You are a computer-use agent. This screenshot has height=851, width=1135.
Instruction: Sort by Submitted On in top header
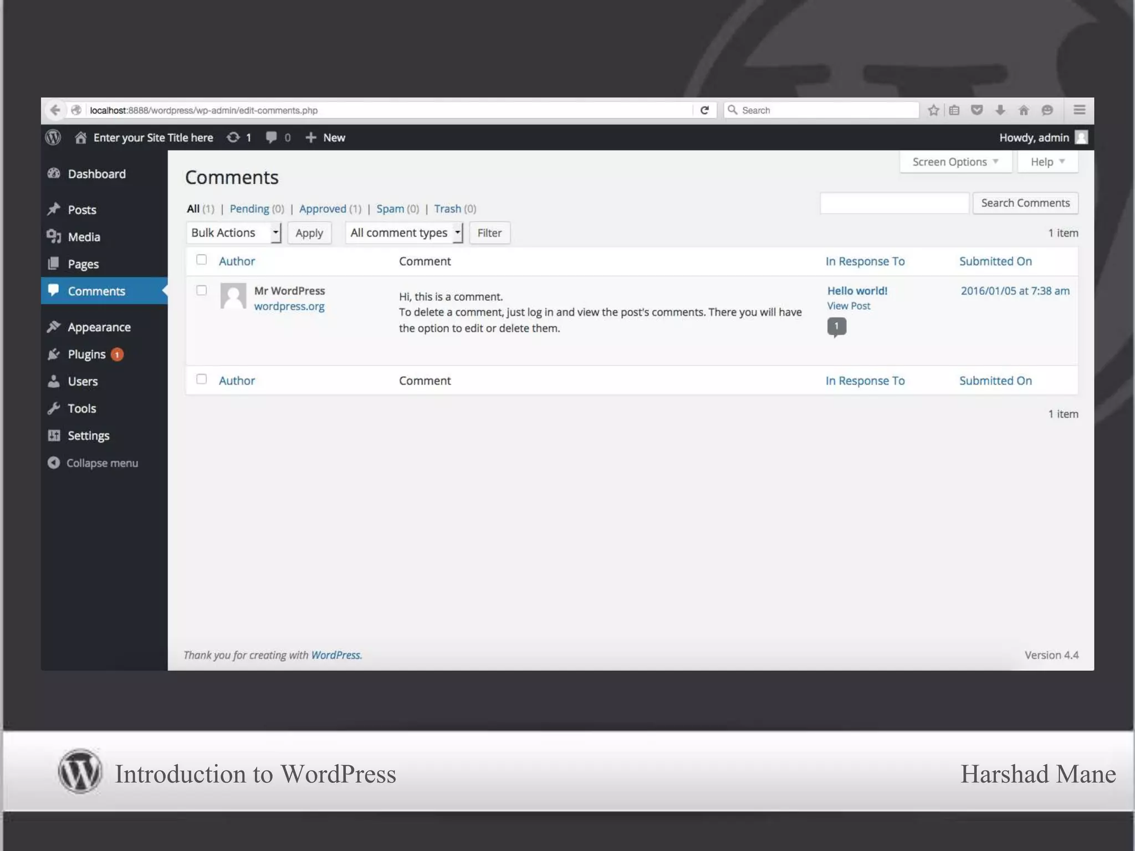pos(995,261)
